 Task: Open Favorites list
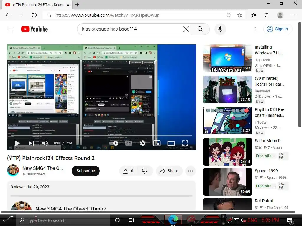[254, 15]
